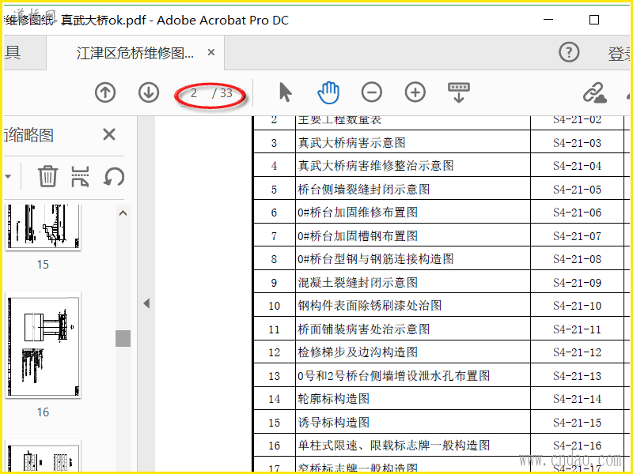Click thumbnail page label 15
The width and height of the screenshot is (633, 474).
(x=43, y=265)
